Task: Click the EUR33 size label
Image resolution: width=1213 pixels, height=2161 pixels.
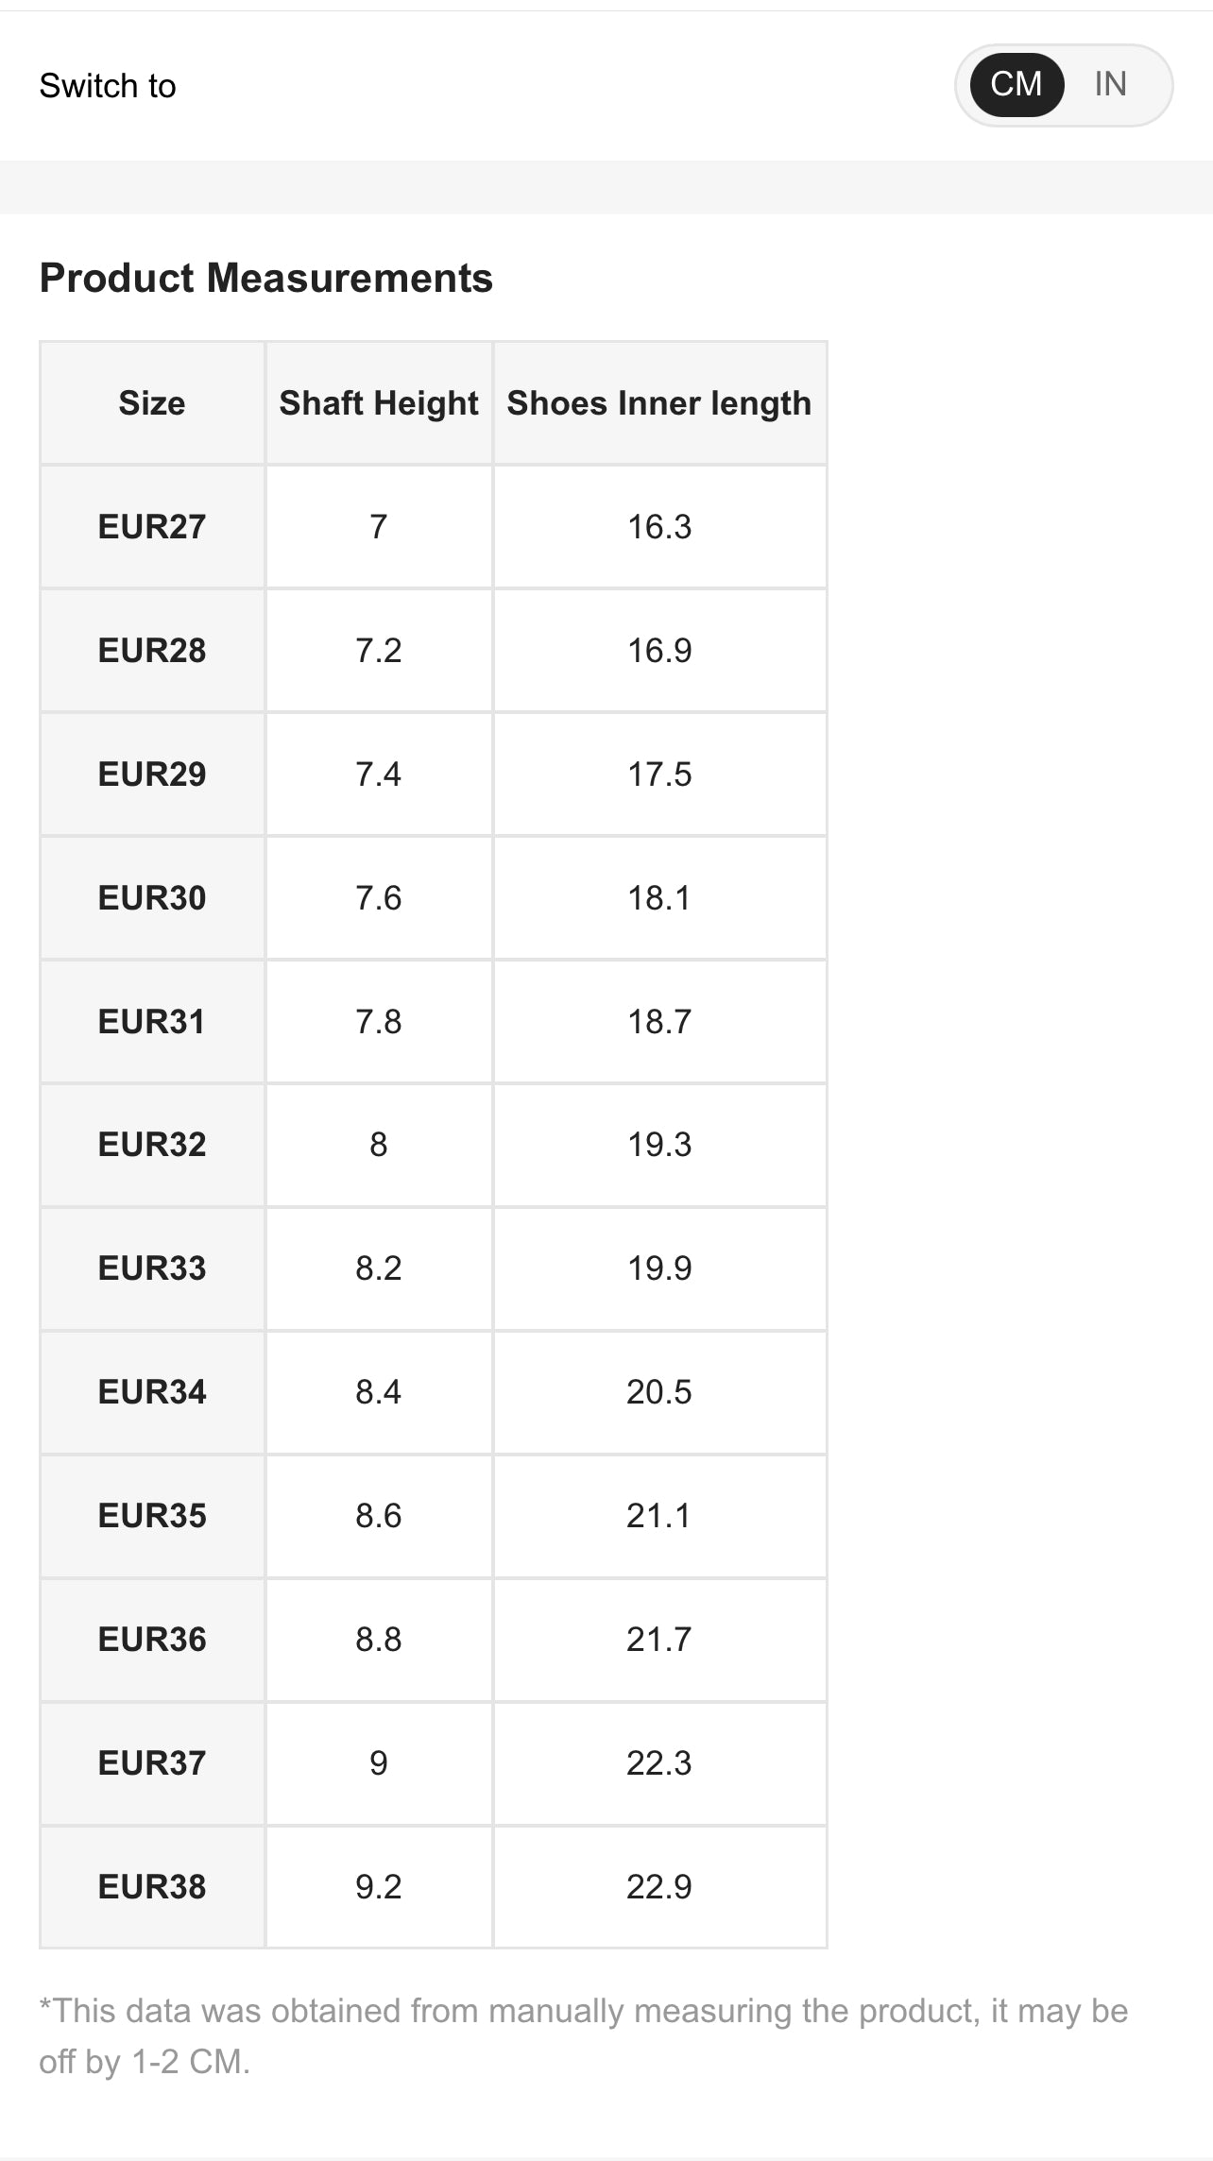Action: 152,1268
